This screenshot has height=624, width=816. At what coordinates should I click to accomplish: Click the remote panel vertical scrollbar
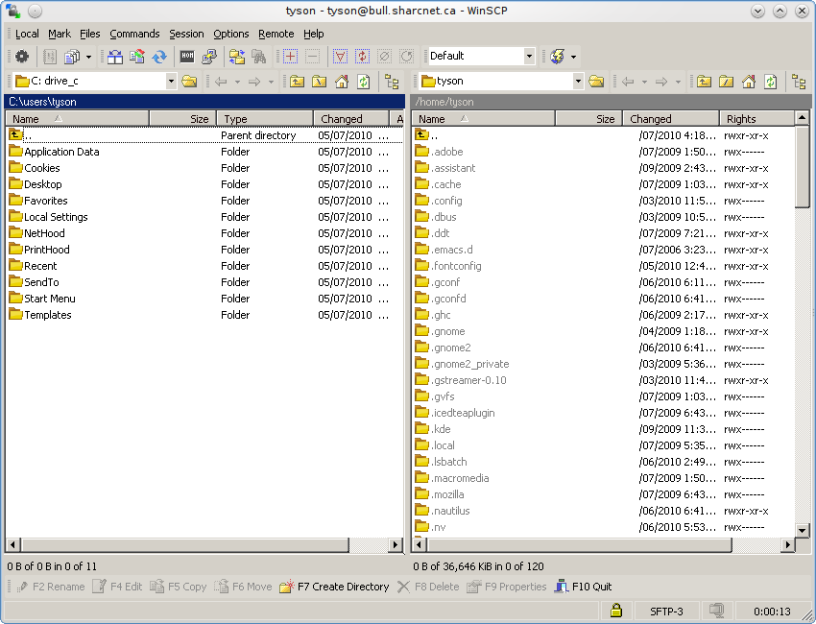pos(803,336)
